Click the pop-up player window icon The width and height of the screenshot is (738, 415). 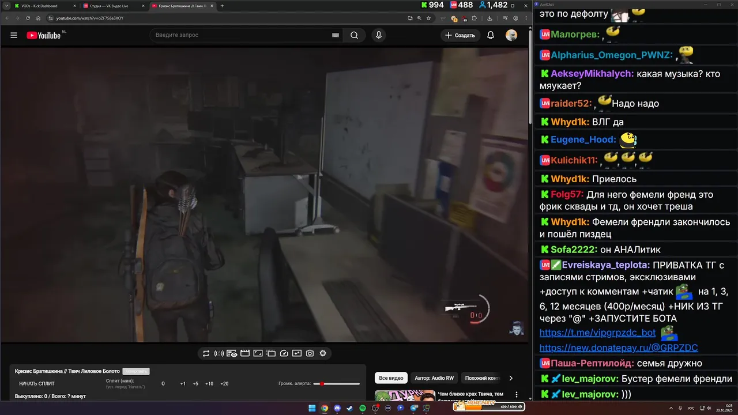271,353
